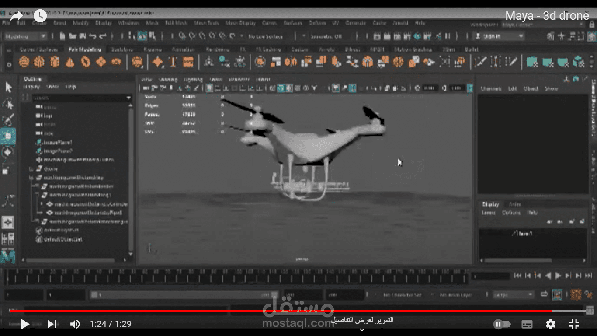Create a polygon cone from the shelf
This screenshot has width=597, height=336.
[x=70, y=63]
